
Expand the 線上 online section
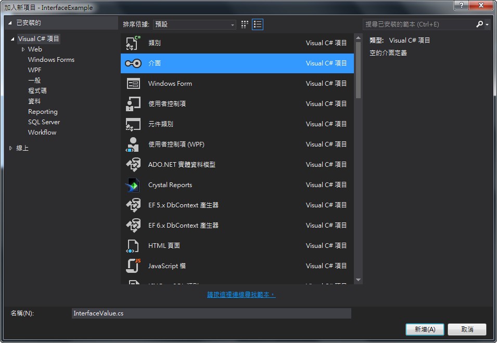click(10, 148)
